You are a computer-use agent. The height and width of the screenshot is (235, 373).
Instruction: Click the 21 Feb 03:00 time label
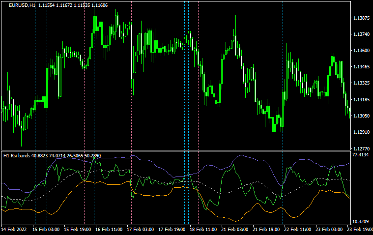[x=234, y=229]
